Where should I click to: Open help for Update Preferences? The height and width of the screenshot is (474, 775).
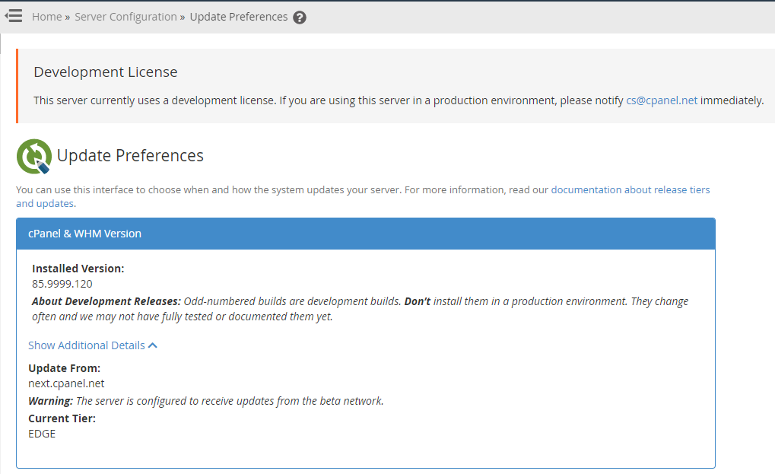click(300, 17)
